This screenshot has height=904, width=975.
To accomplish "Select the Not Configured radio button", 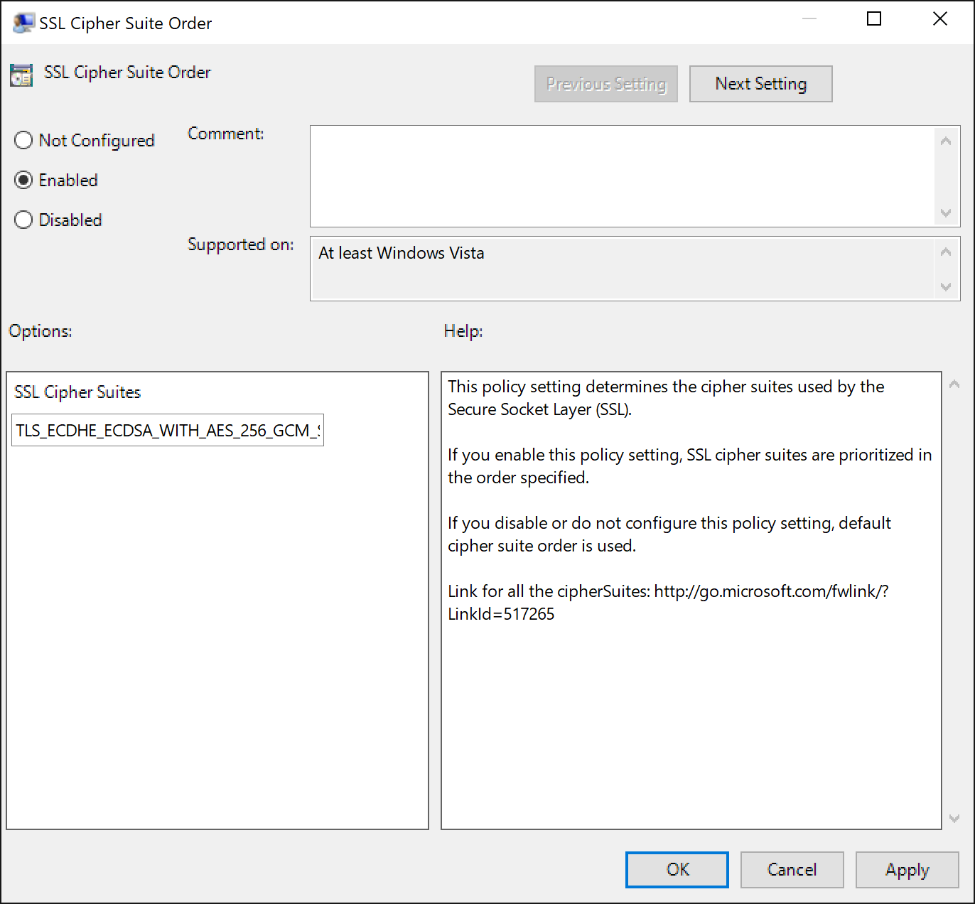I will coord(23,140).
